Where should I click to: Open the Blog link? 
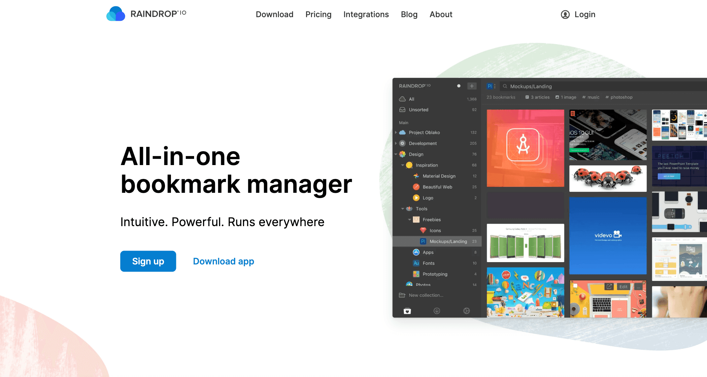[x=409, y=15]
